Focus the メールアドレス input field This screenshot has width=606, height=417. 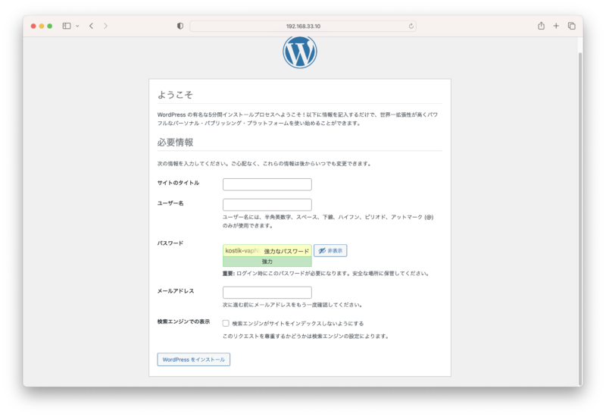[267, 293]
